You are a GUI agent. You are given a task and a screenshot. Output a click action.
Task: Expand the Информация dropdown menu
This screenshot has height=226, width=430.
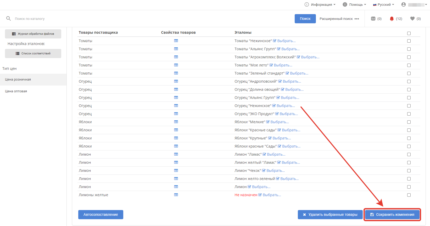320,4
